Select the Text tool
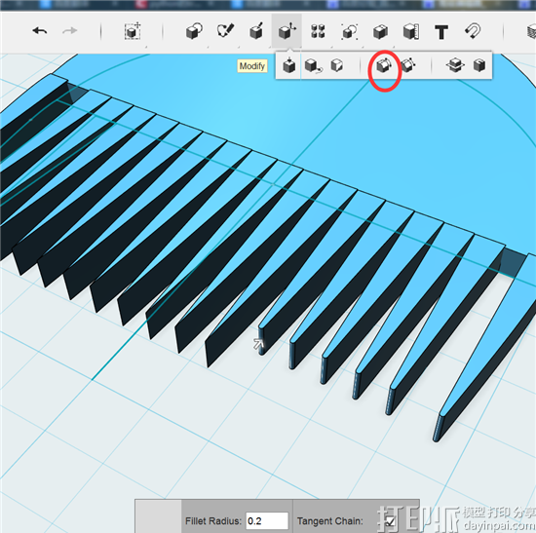This screenshot has width=536, height=533. [441, 32]
